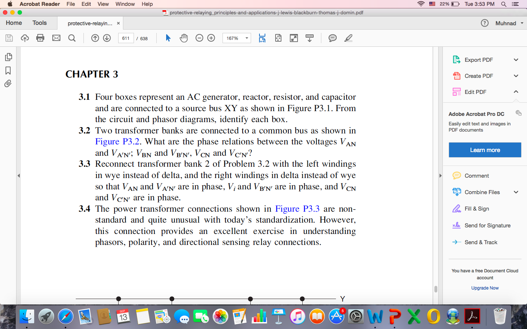The height and width of the screenshot is (329, 527).
Task: Print the PDF document
Action: point(40,38)
